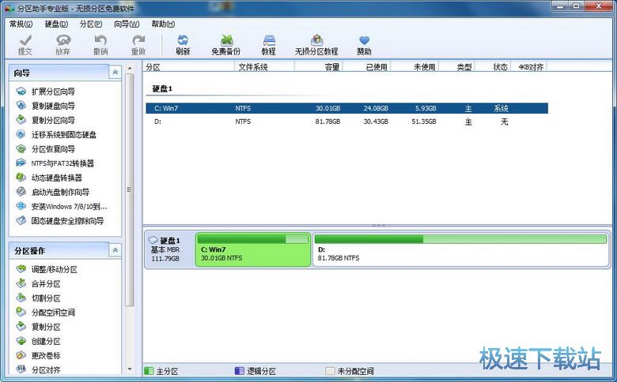Open the 教程 tutorial icon
The width and height of the screenshot is (617, 382).
click(269, 44)
